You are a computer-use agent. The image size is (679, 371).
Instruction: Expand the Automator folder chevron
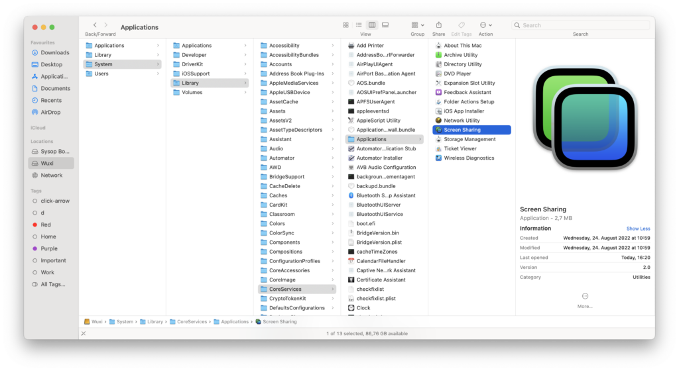tap(333, 158)
